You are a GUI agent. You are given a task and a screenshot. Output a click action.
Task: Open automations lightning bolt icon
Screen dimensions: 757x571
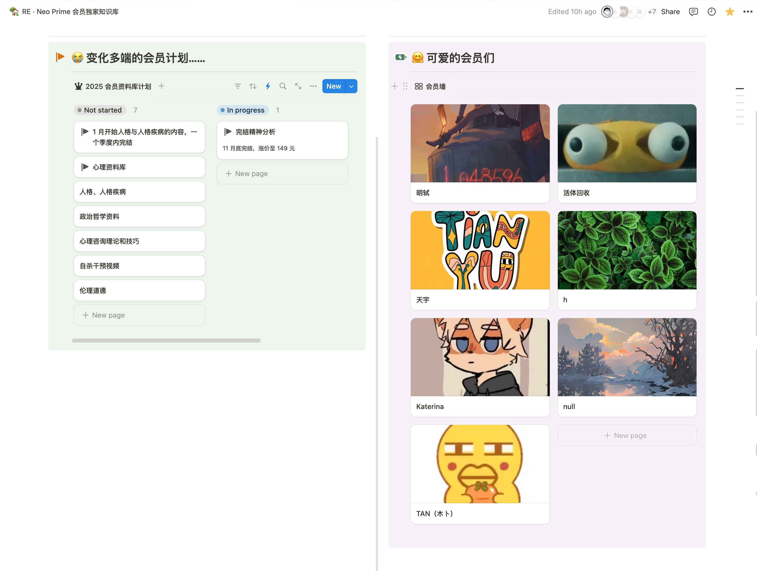[x=268, y=86]
